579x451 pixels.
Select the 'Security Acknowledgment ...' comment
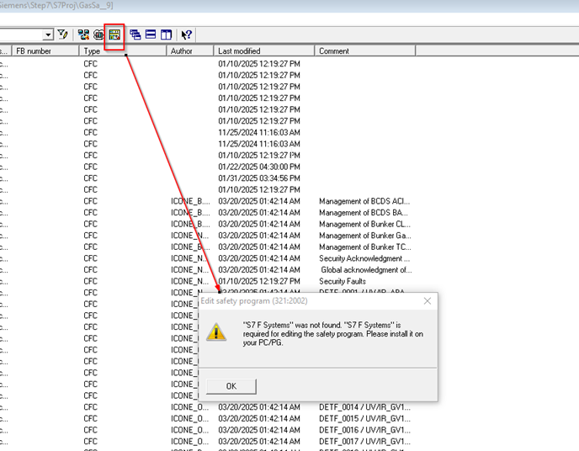(364, 258)
